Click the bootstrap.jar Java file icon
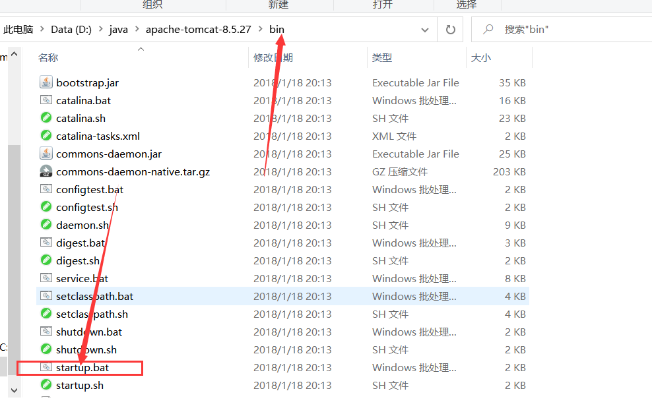Image resolution: width=652 pixels, height=416 pixels. (46, 82)
